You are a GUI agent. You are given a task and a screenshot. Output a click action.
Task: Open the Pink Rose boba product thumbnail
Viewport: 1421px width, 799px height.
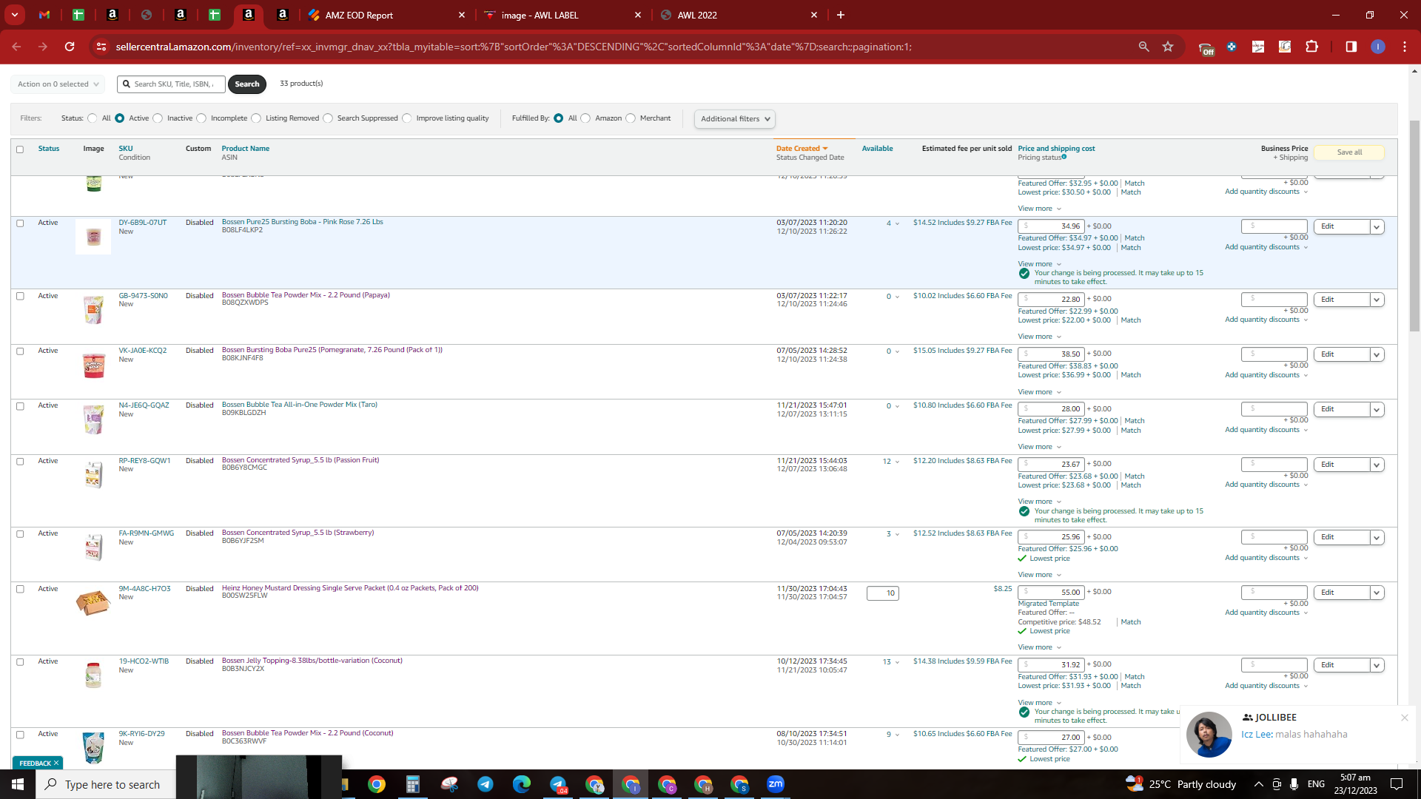pos(93,237)
